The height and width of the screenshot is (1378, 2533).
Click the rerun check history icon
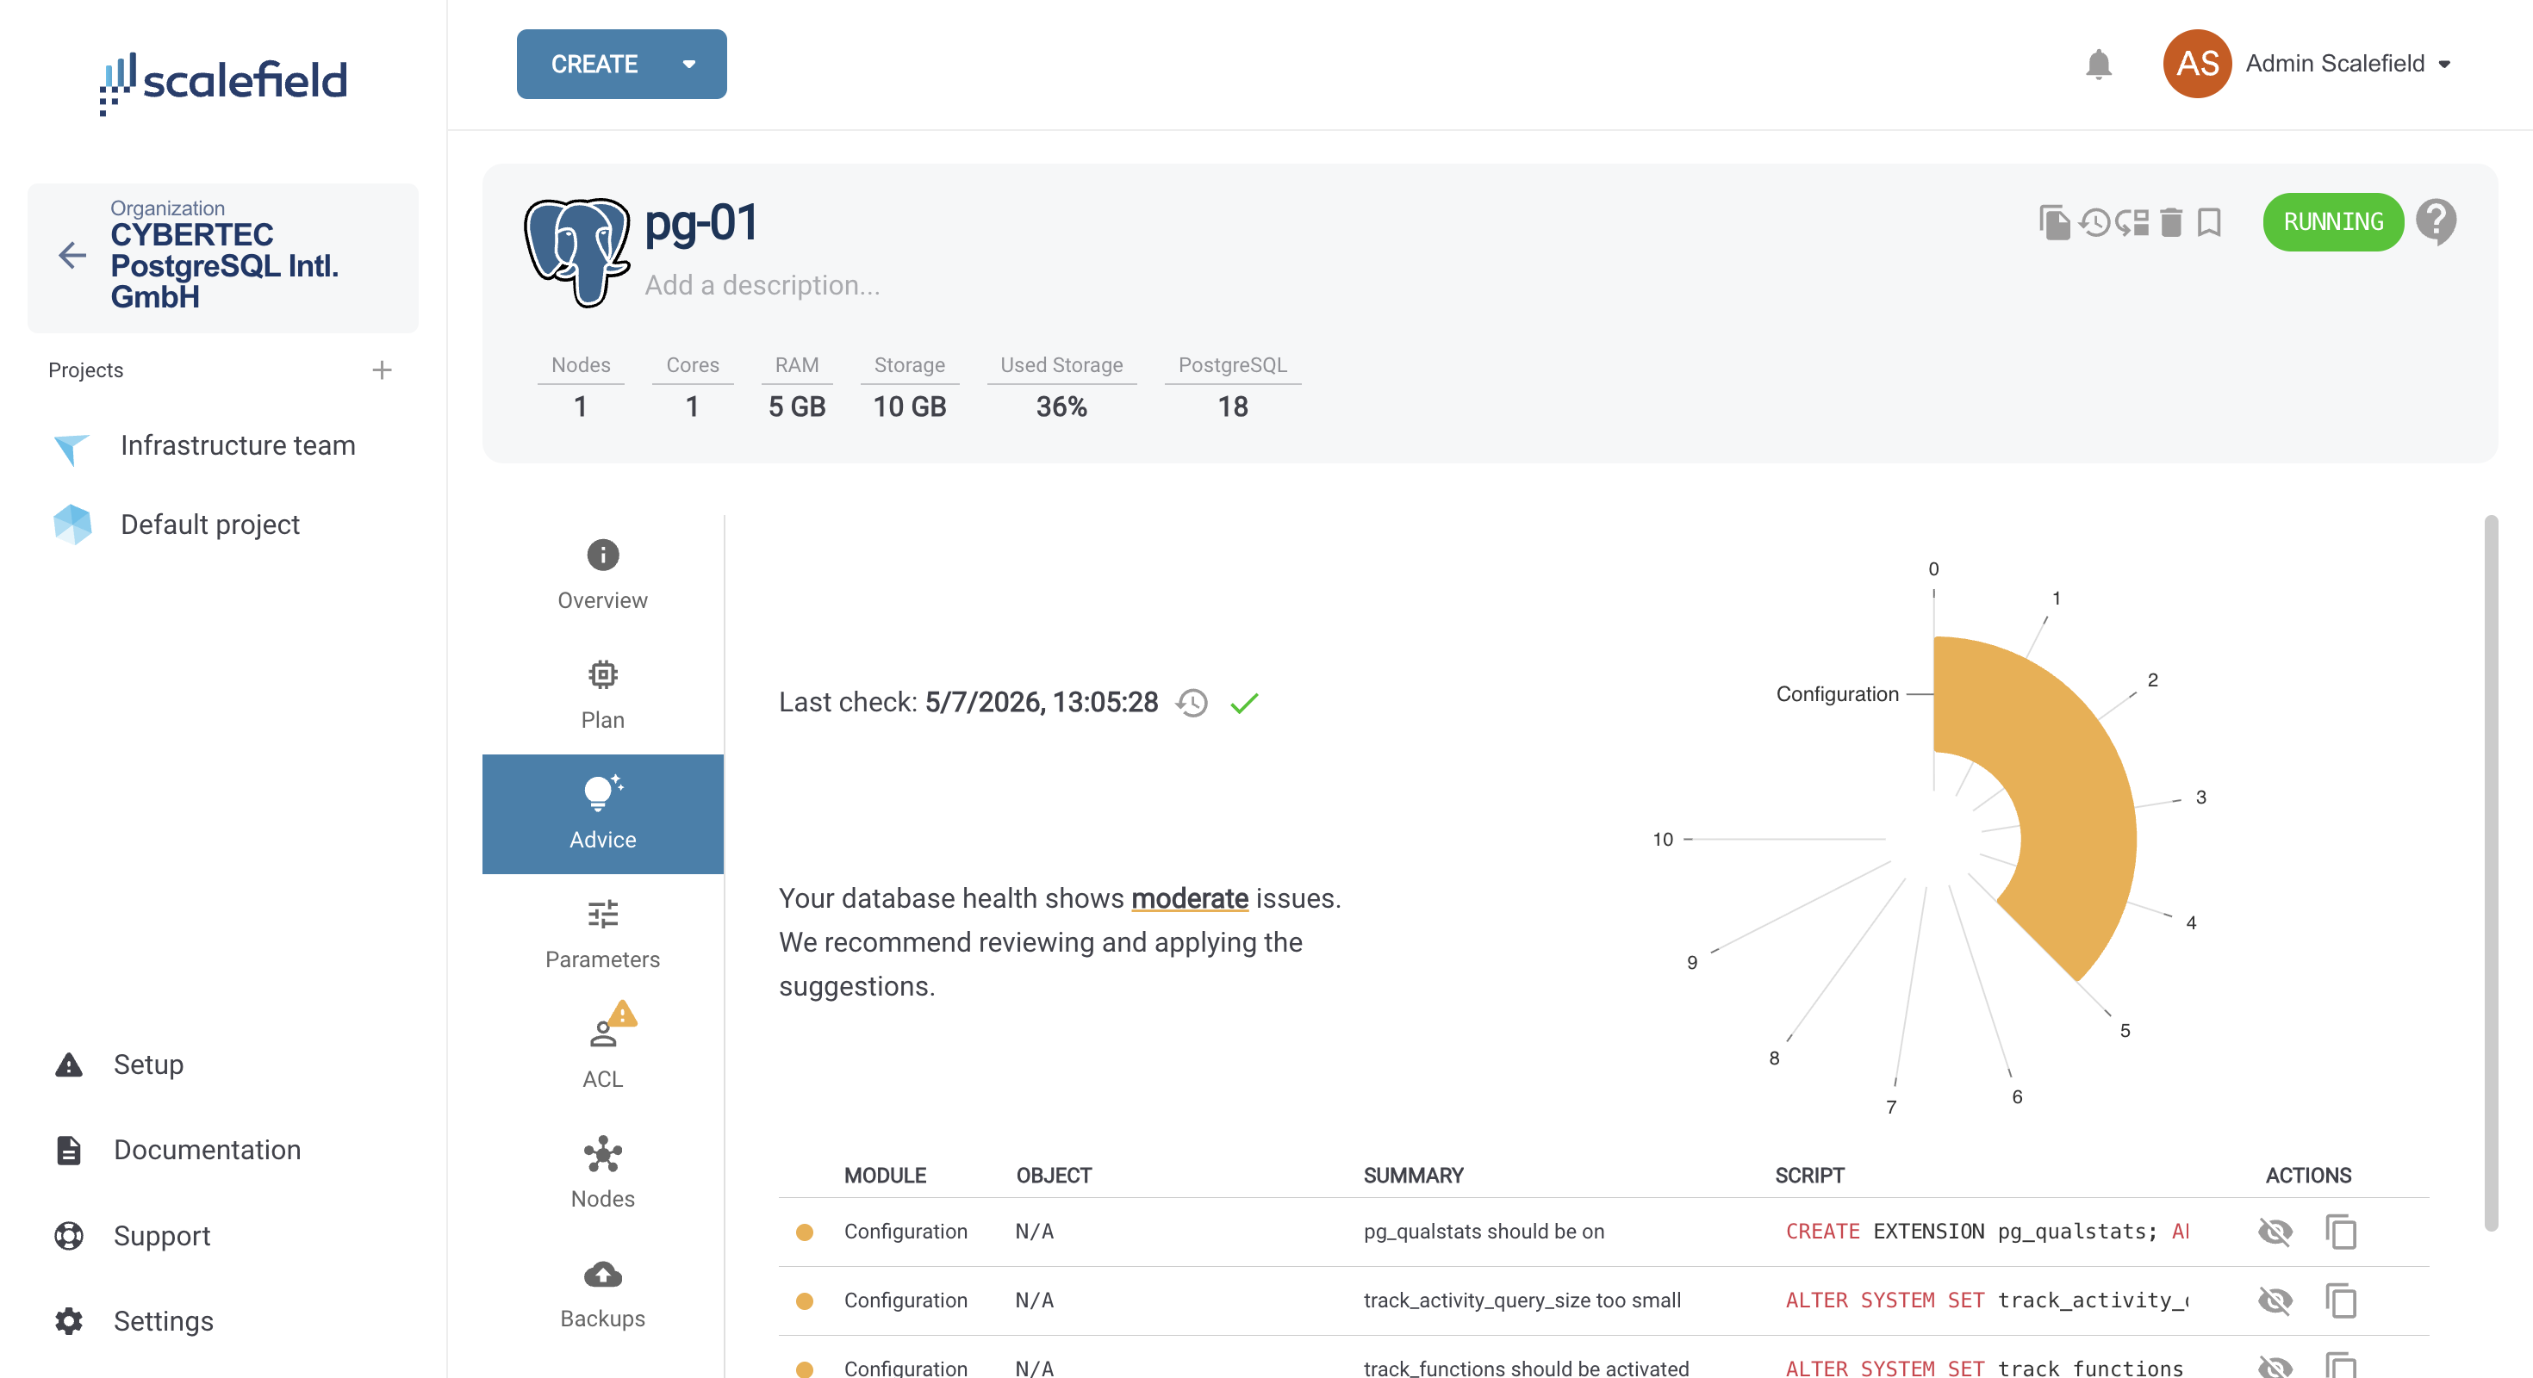1192,703
